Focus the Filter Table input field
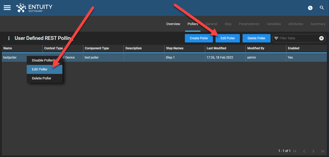Viewport: 329px width, 157px height. [x=298, y=38]
